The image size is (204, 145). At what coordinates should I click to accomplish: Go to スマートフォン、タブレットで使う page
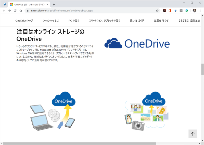coord(104,21)
